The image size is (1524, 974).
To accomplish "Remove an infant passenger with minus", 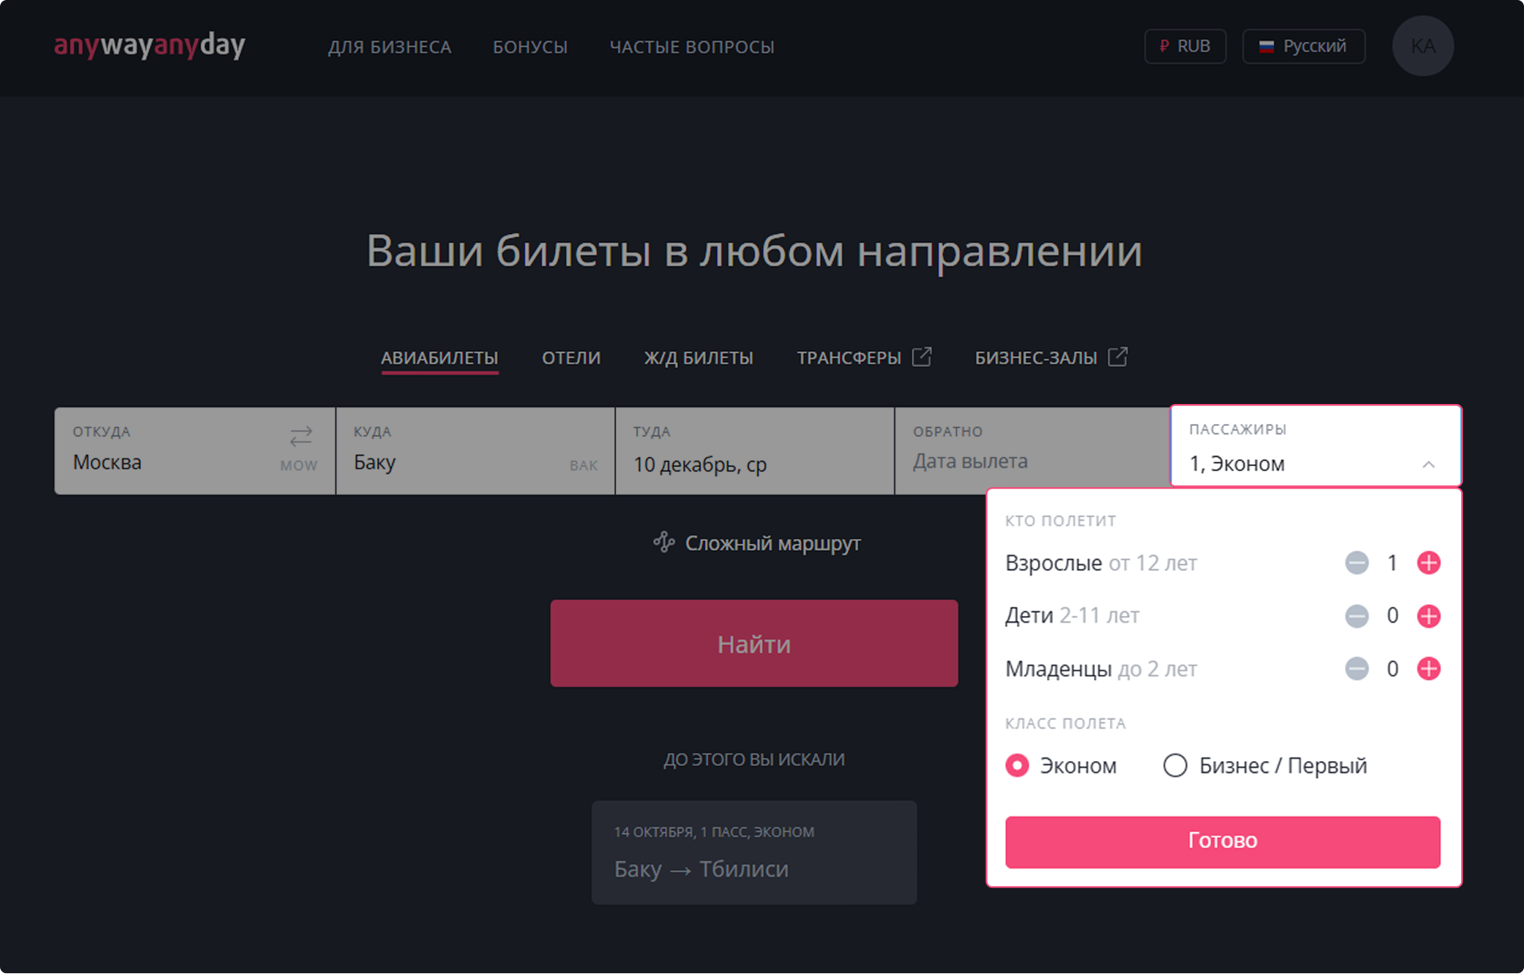I will coord(1356,669).
